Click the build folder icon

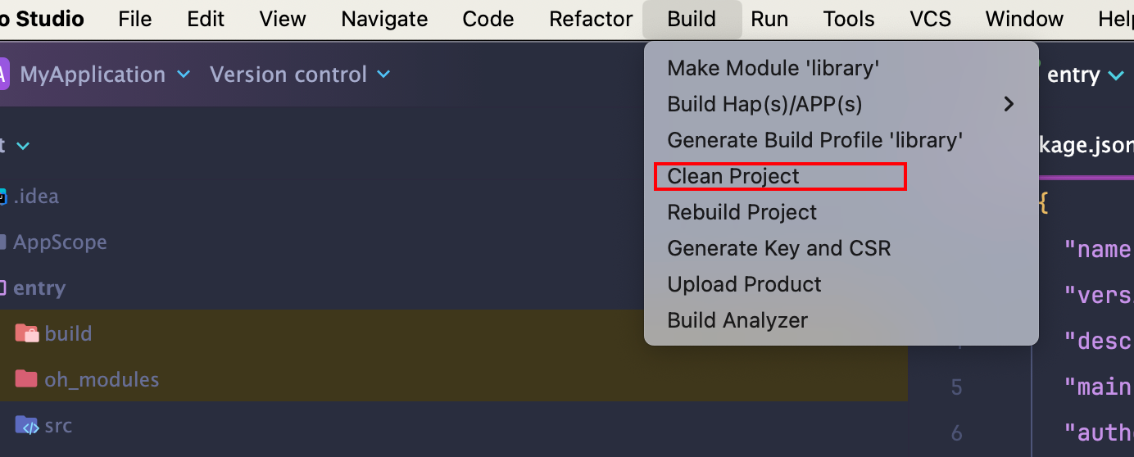tap(27, 333)
